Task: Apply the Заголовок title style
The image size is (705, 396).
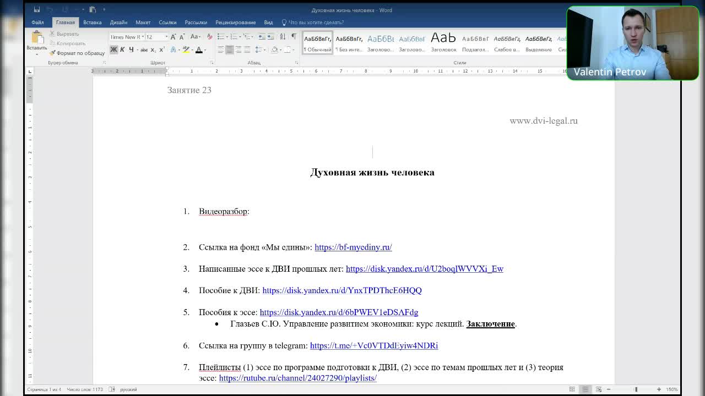Action: click(x=443, y=42)
